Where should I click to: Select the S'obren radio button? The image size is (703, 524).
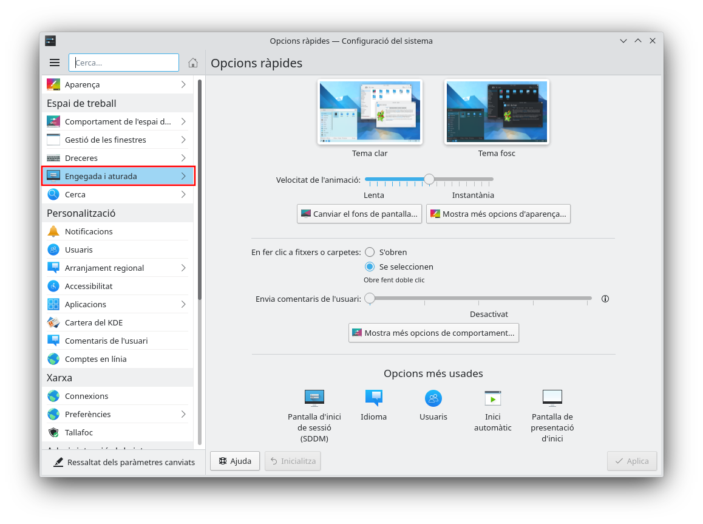[370, 252]
